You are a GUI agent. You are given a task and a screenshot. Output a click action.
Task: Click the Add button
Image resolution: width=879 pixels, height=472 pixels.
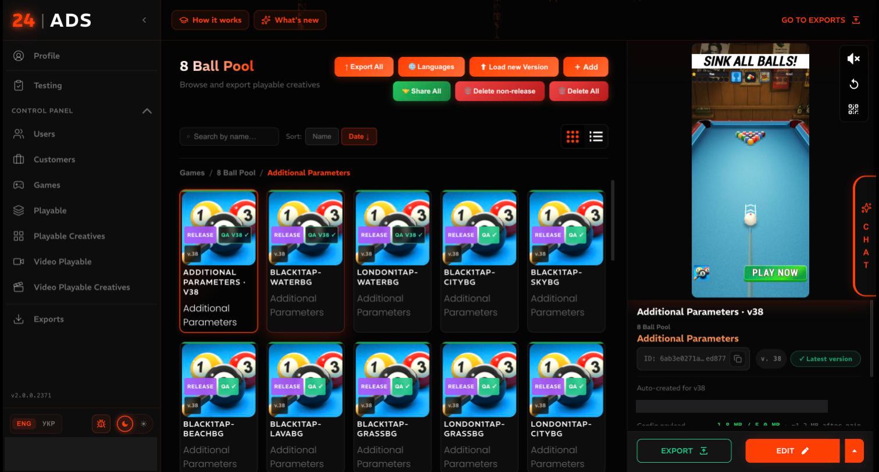point(586,67)
